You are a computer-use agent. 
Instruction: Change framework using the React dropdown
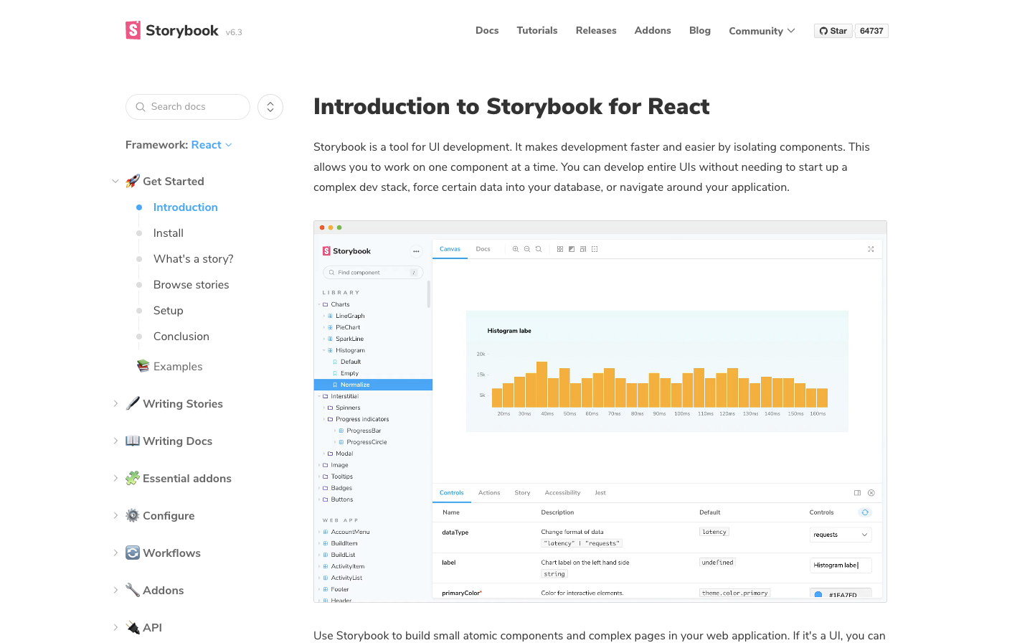pos(212,145)
